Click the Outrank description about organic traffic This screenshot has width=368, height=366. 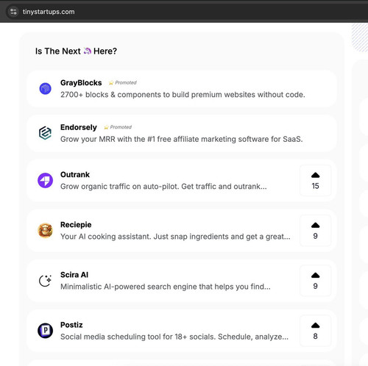click(x=163, y=187)
